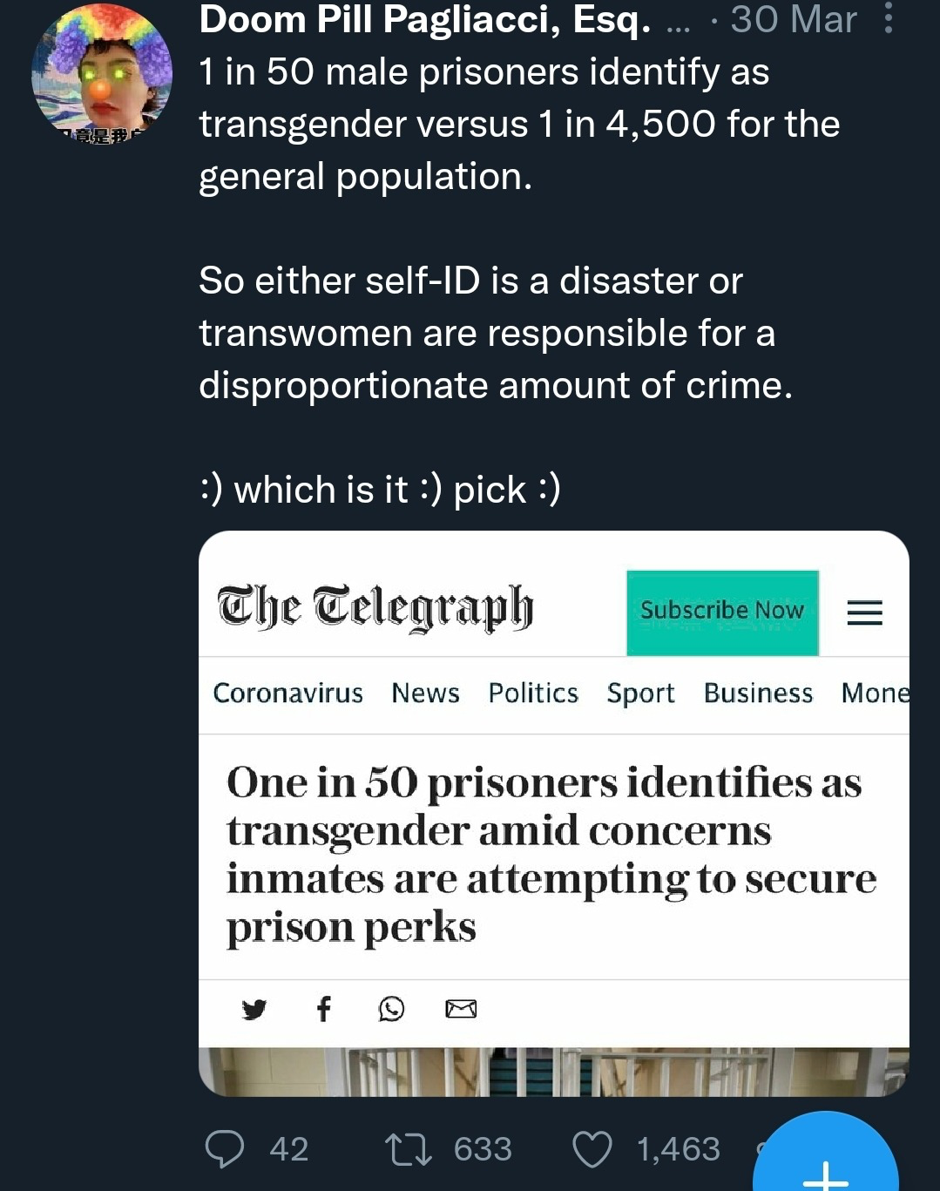Screen dimensions: 940x1191
Task: Open the News section tab
Action: click(425, 694)
